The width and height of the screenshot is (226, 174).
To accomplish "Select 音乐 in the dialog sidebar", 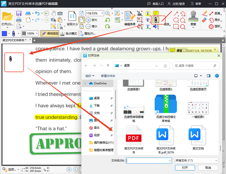I will point(97,128).
